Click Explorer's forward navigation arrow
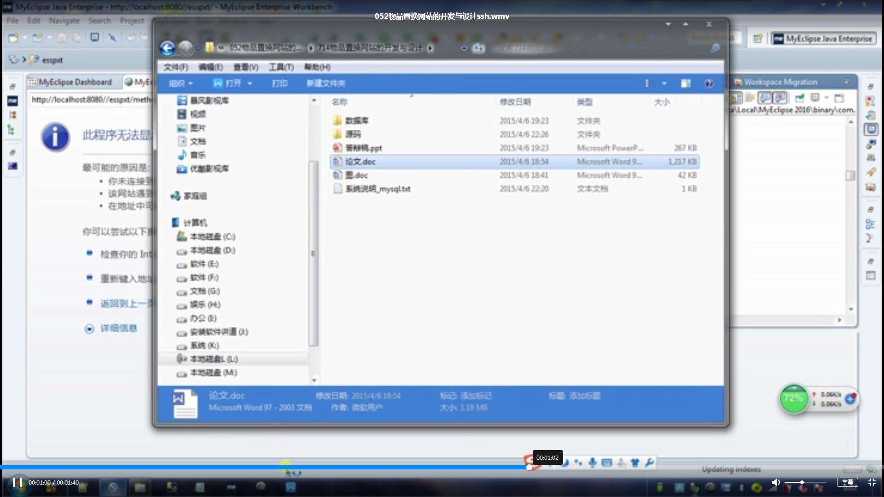 [185, 48]
